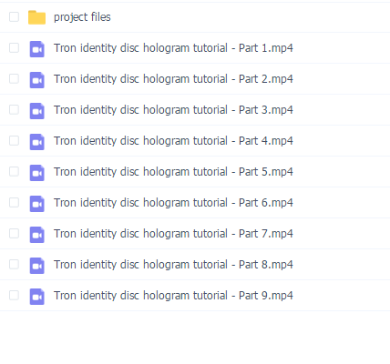Click the video icon for Part 1.mp4
The width and height of the screenshot is (390, 364).
tap(37, 49)
